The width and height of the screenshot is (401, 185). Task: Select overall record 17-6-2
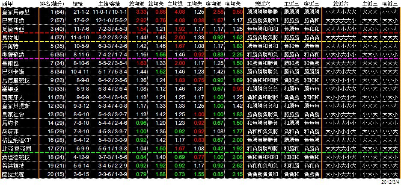81,21
